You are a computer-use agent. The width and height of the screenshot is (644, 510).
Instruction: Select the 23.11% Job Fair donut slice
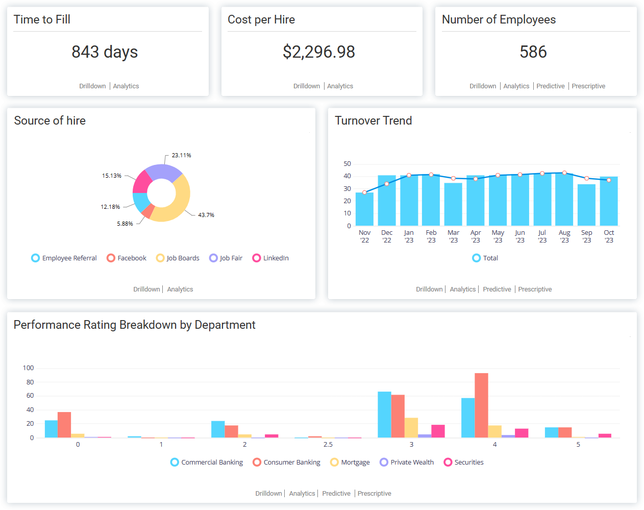pyautogui.click(x=164, y=171)
